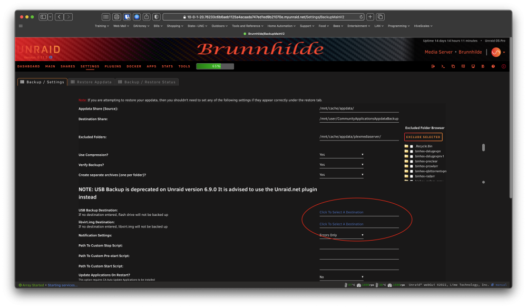Open a new tab with plus icon

370,17
